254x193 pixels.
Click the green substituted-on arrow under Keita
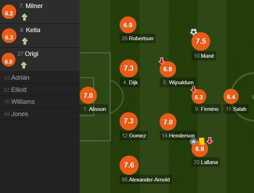(24, 41)
